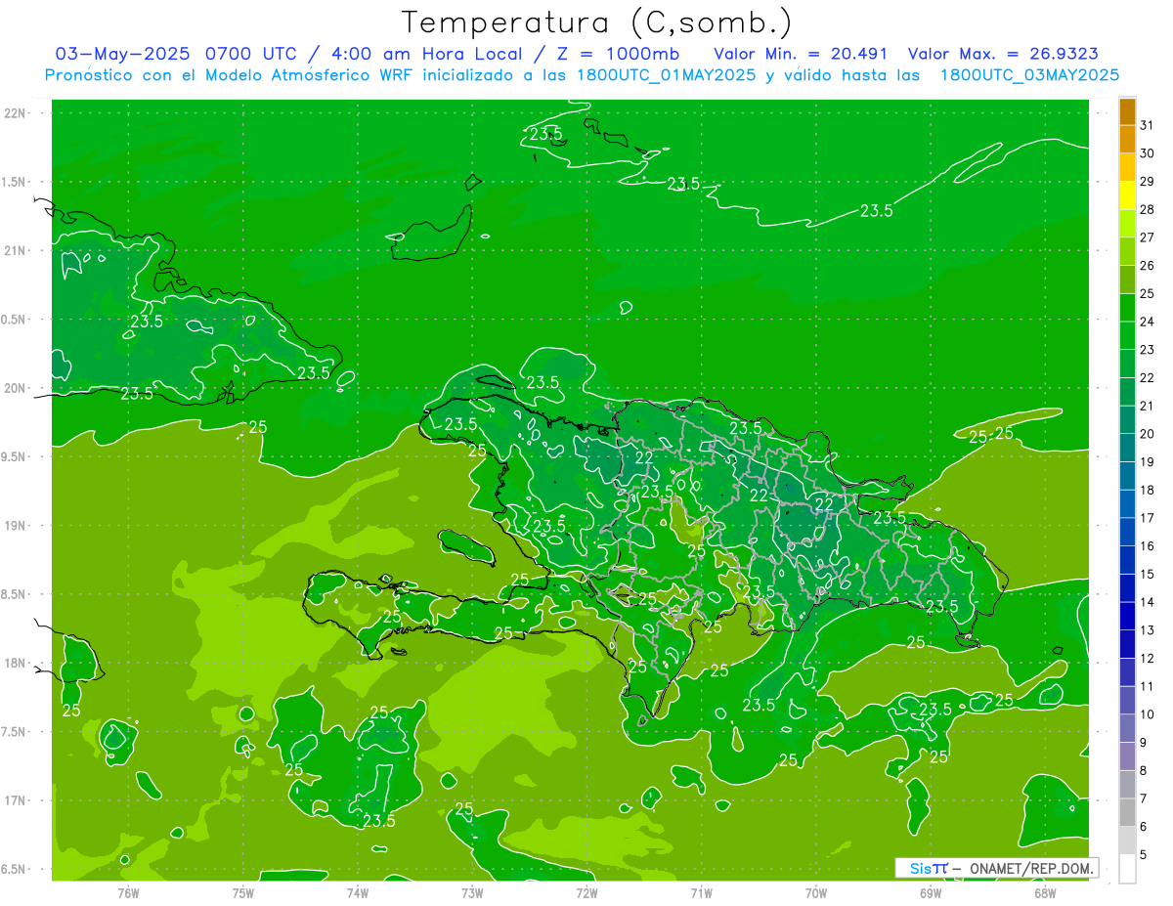Click the "70W" longitude axis label

[x=815, y=892]
